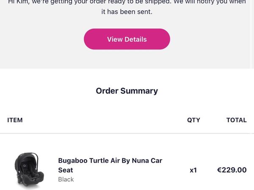
Task: Click the word 'Seat' in product name
Action: point(66,170)
